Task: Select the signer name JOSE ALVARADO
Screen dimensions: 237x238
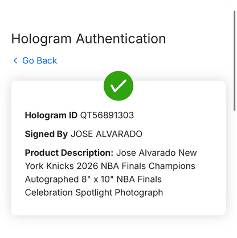Action: 107,134
